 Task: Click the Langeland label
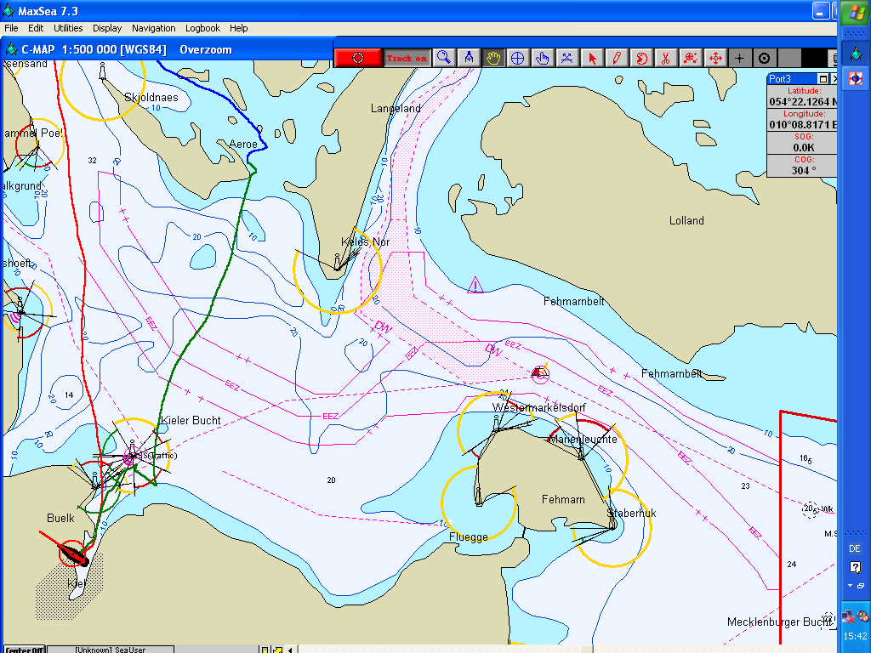pos(396,108)
